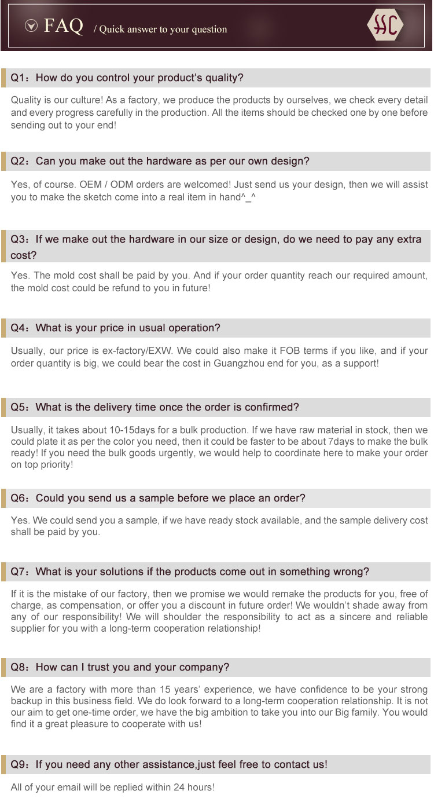Screen dimensions: 434x802
Task: Click Q9 feel free to contact us
Action: click(169, 764)
